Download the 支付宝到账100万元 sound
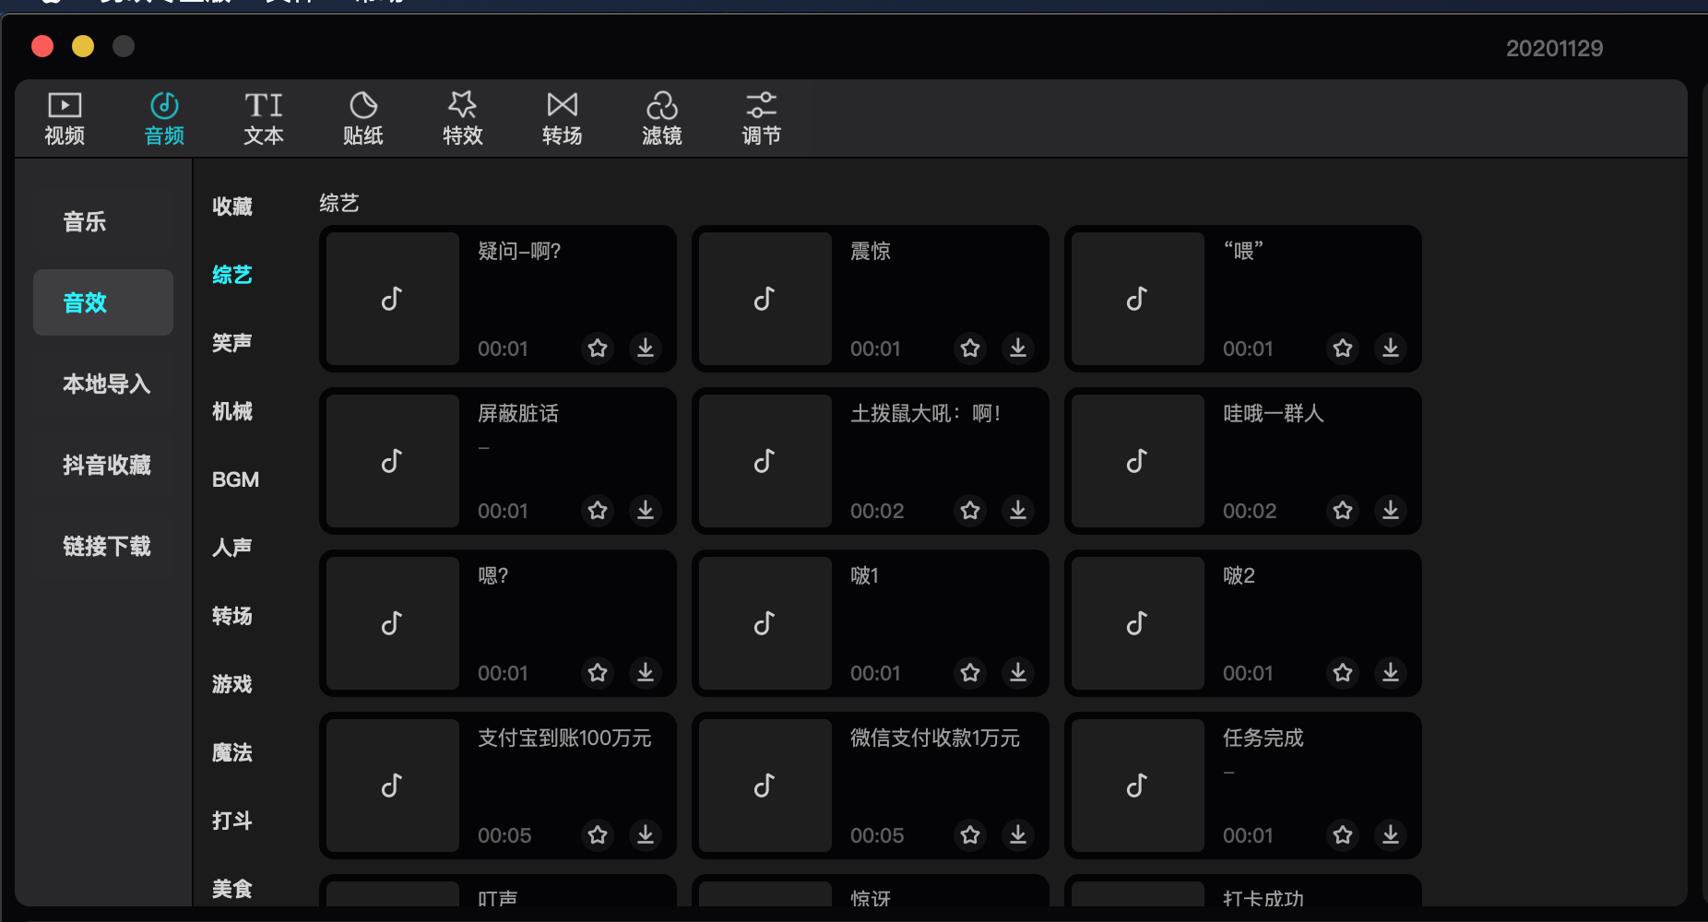 coord(646,834)
